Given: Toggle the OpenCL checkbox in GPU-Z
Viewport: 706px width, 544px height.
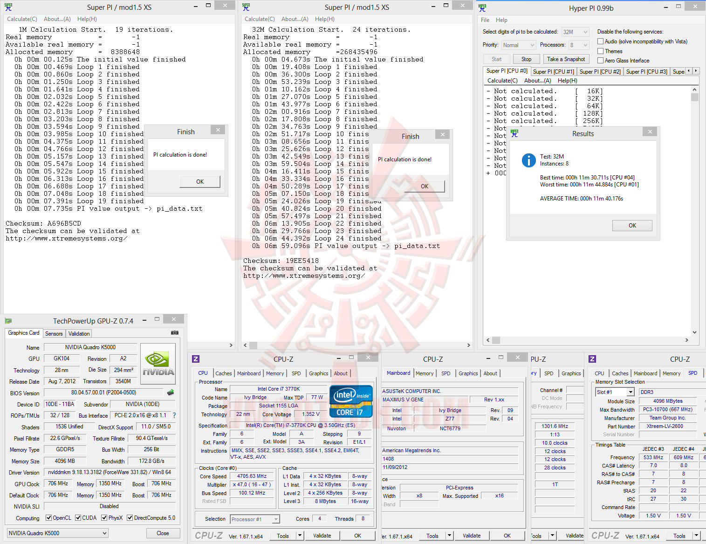Looking at the screenshot, I should tap(48, 518).
